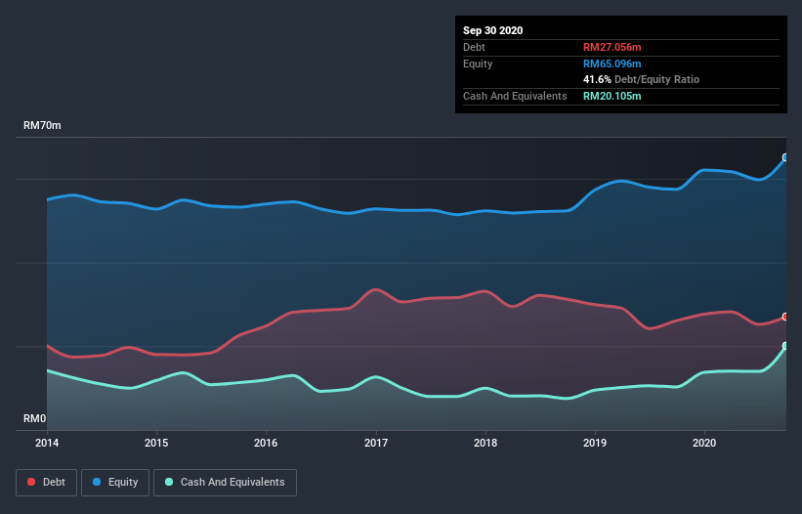802x514 pixels.
Task: Click the 2016 x-axis label
Action: click(266, 442)
